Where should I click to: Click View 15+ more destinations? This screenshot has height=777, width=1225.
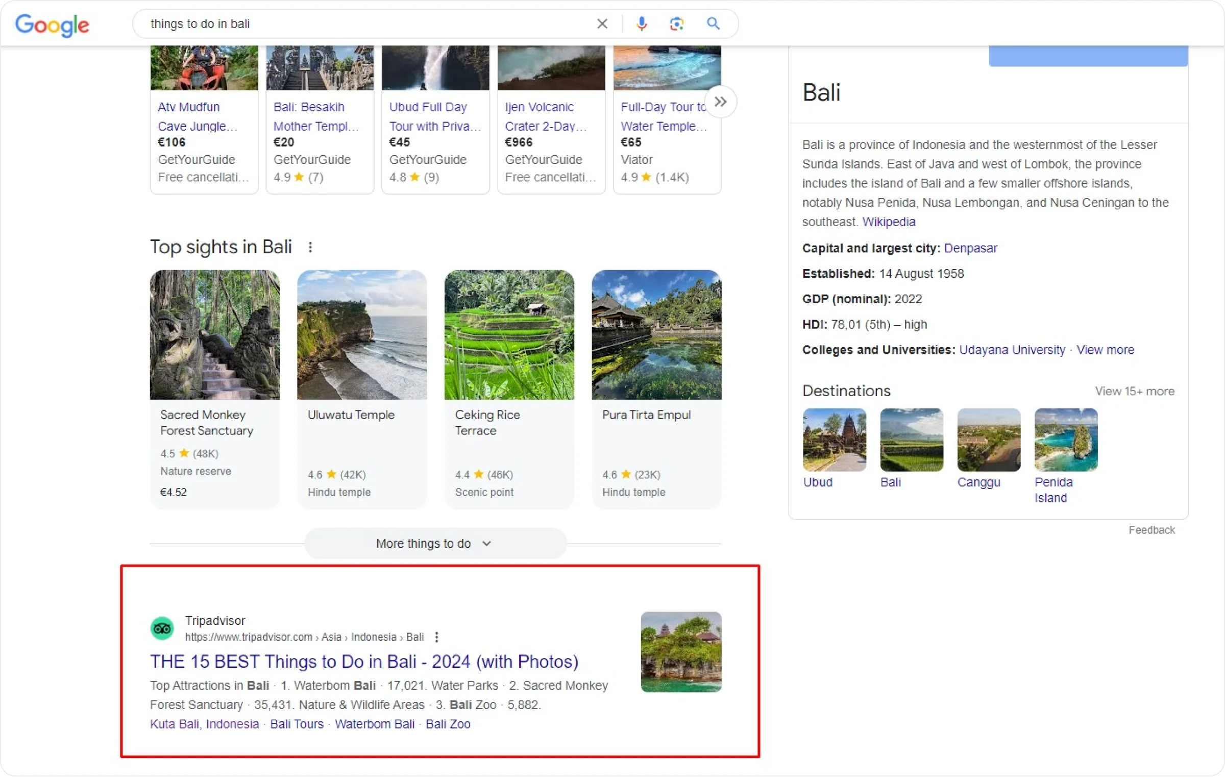(1135, 391)
